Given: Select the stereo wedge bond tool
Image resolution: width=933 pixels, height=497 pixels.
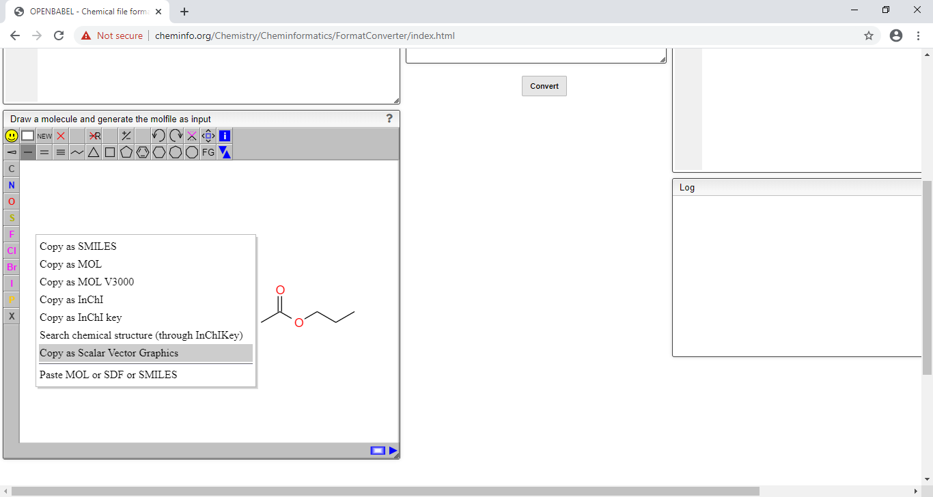Looking at the screenshot, I should (12, 152).
